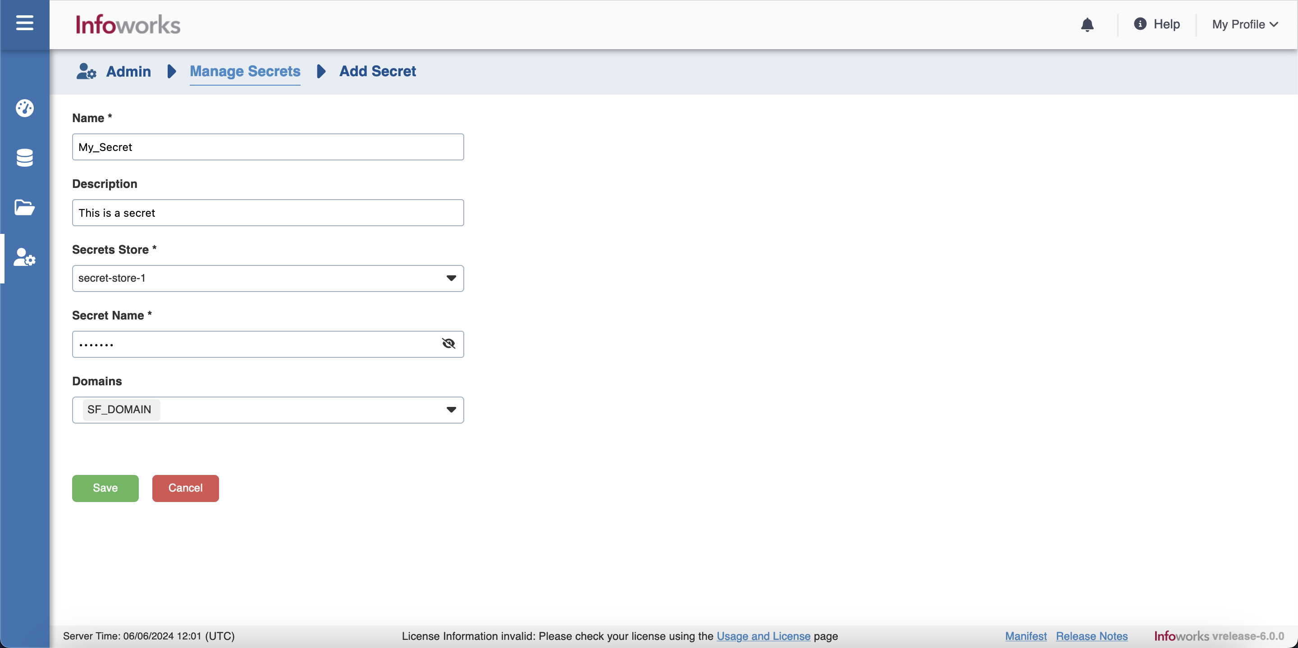The height and width of the screenshot is (648, 1298).
Task: Go to Manage Secrets breadcrumb
Action: coord(245,71)
